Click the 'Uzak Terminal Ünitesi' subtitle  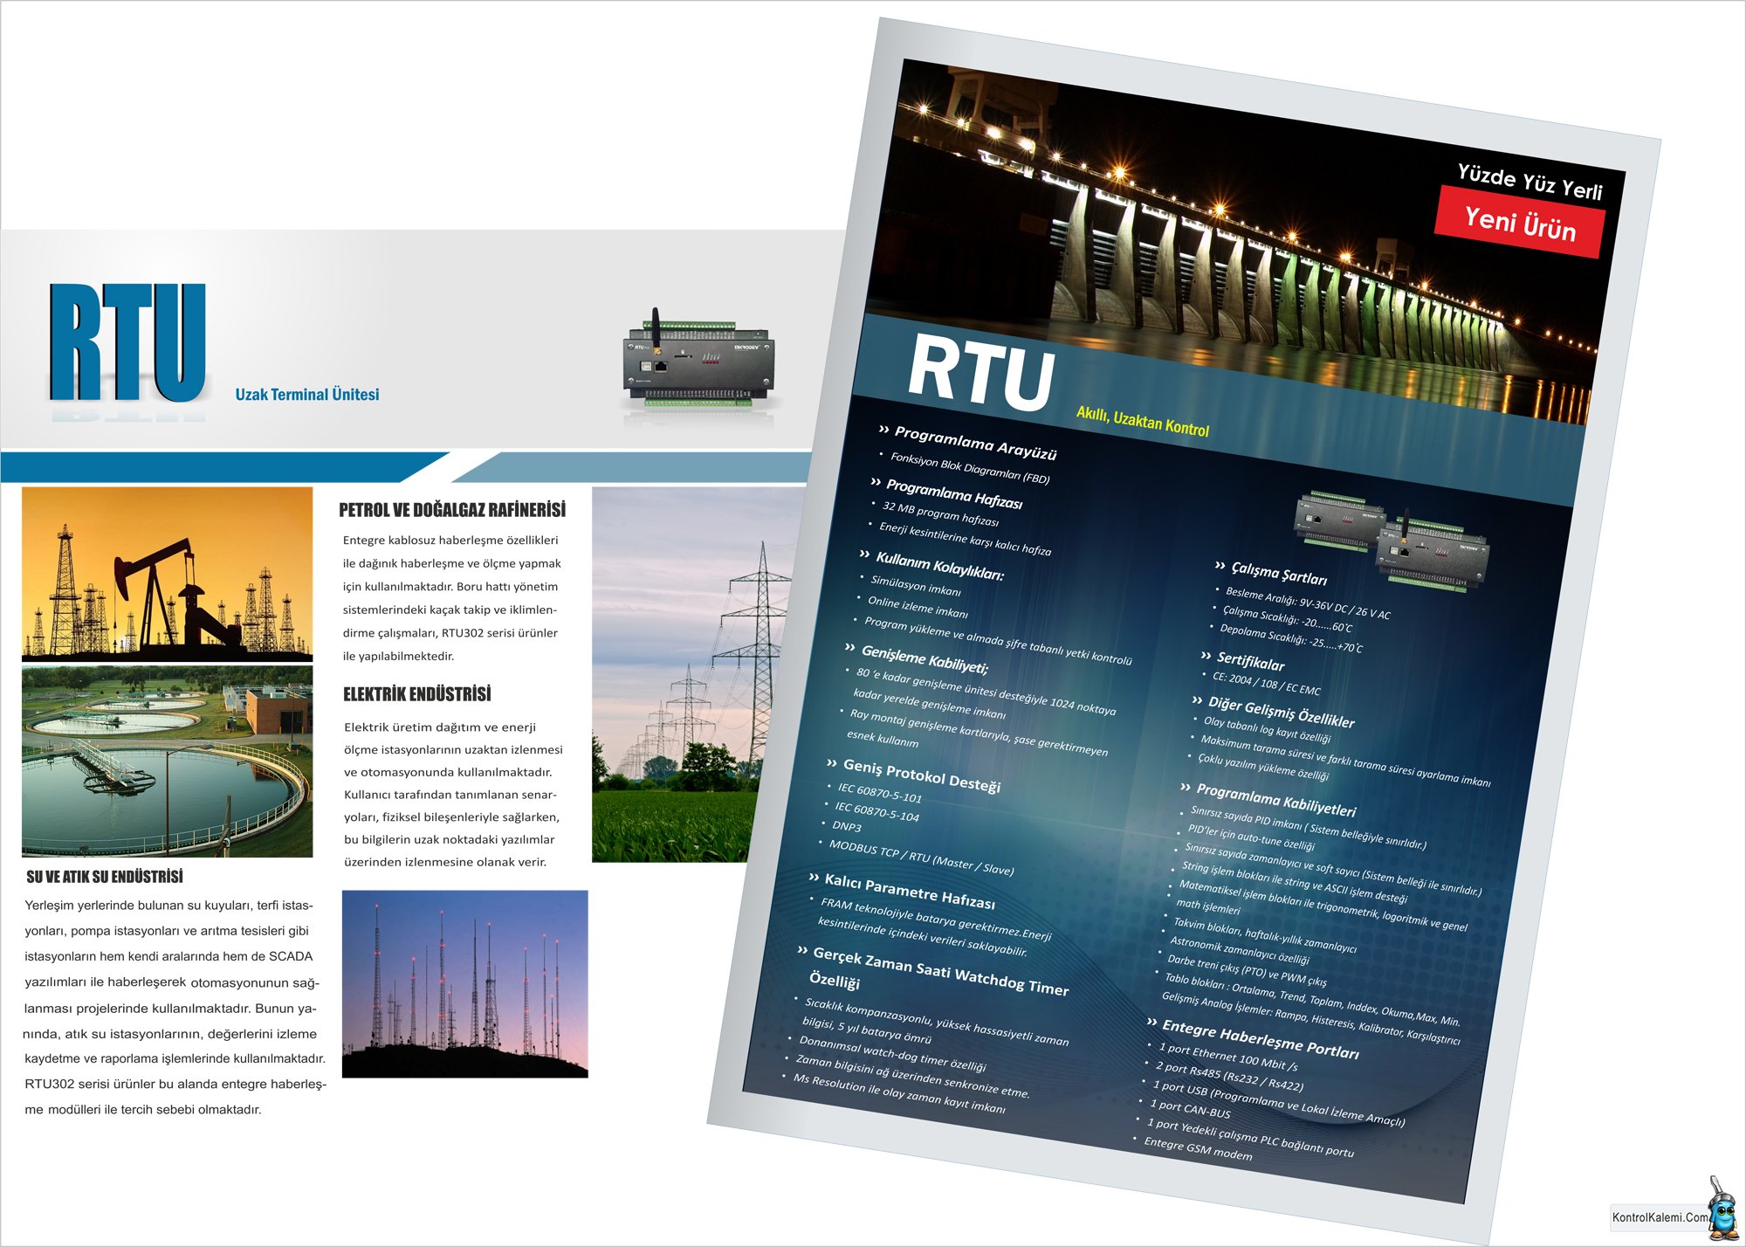coord(307,395)
